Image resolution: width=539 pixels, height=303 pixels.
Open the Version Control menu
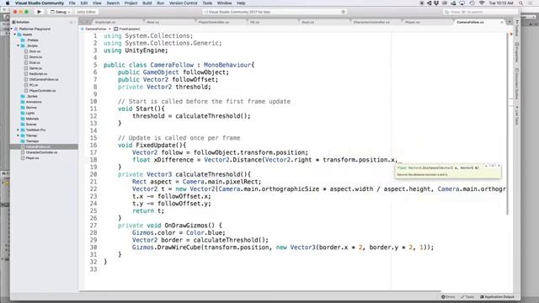184,3
